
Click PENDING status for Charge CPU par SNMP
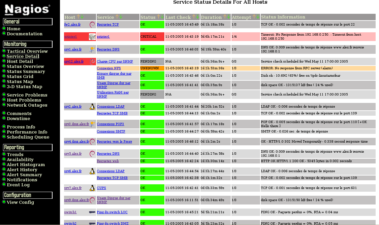pos(152,62)
